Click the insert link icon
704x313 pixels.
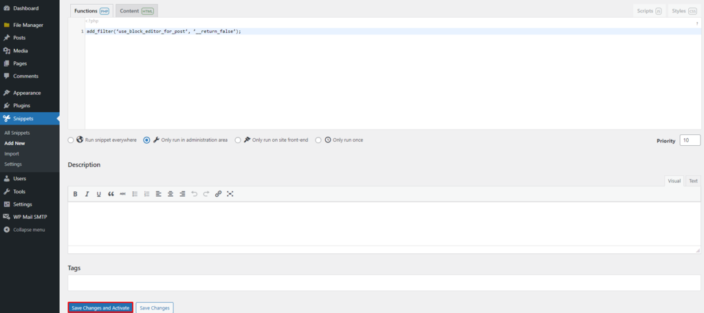(218, 194)
